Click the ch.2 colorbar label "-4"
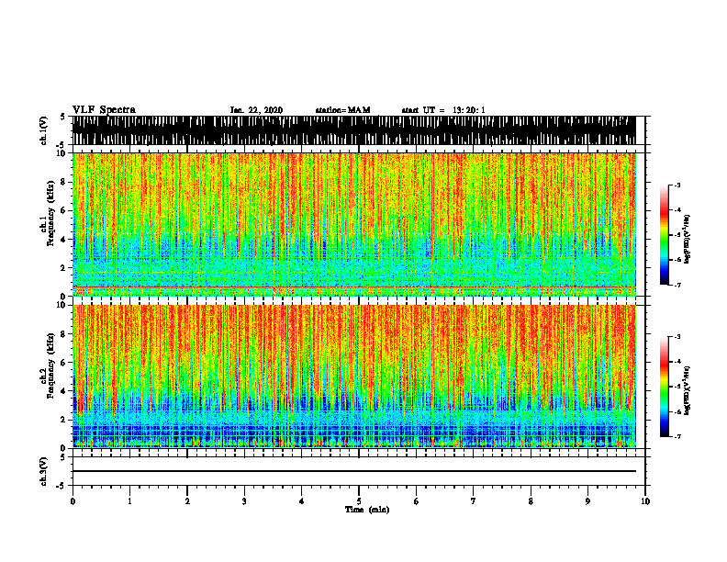This screenshot has height=562, width=727. point(677,362)
